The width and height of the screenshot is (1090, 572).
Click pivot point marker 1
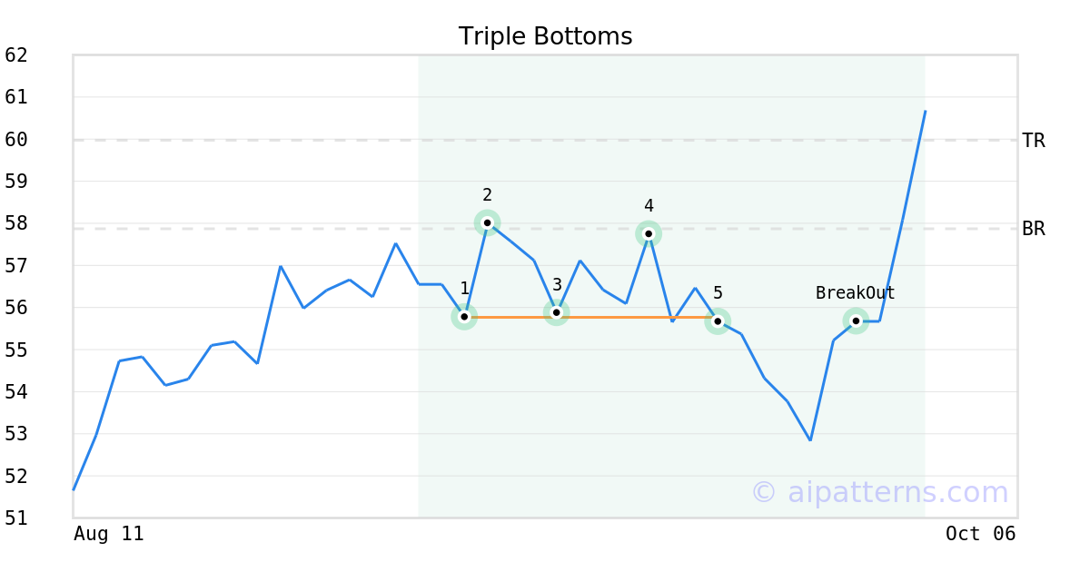(464, 317)
